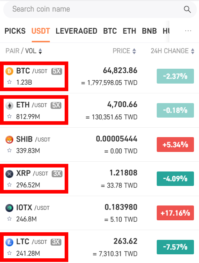Sort list by PRICE arrows
This screenshot has height=263, width=199.
[134, 51]
